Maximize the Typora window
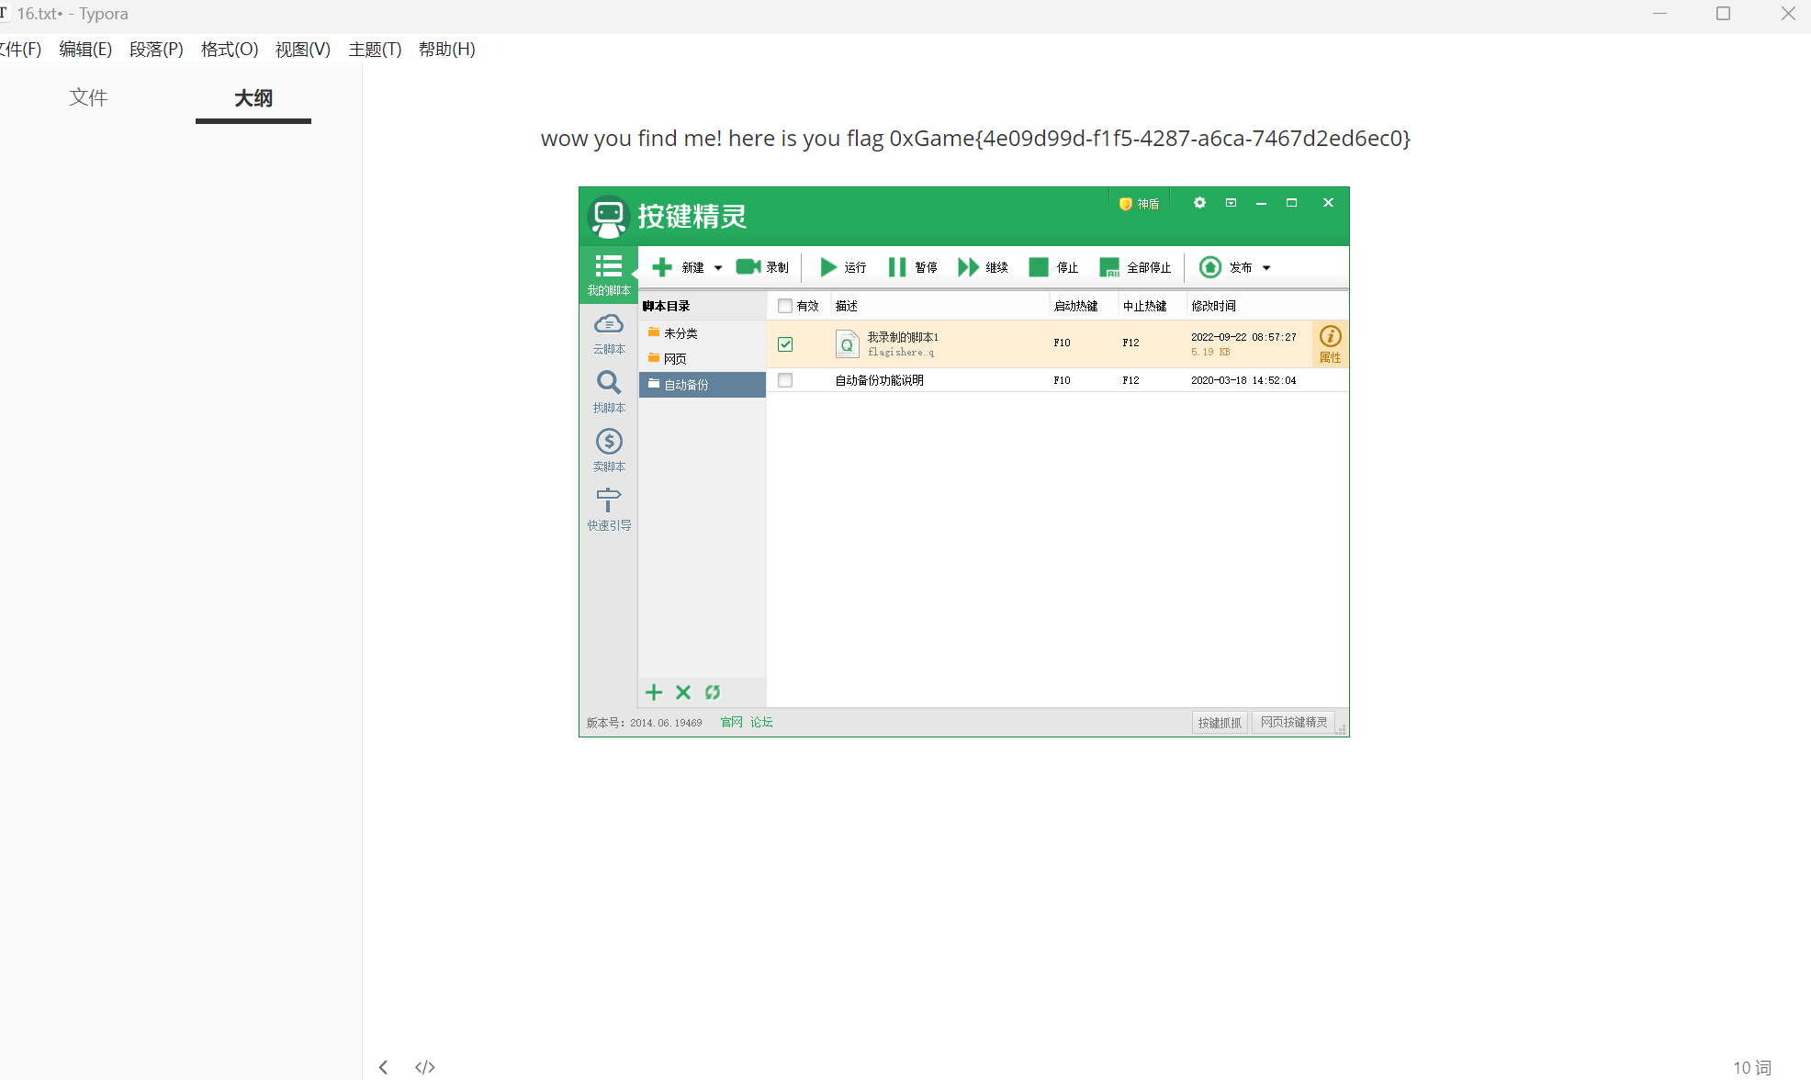The height and width of the screenshot is (1080, 1811). (x=1723, y=14)
